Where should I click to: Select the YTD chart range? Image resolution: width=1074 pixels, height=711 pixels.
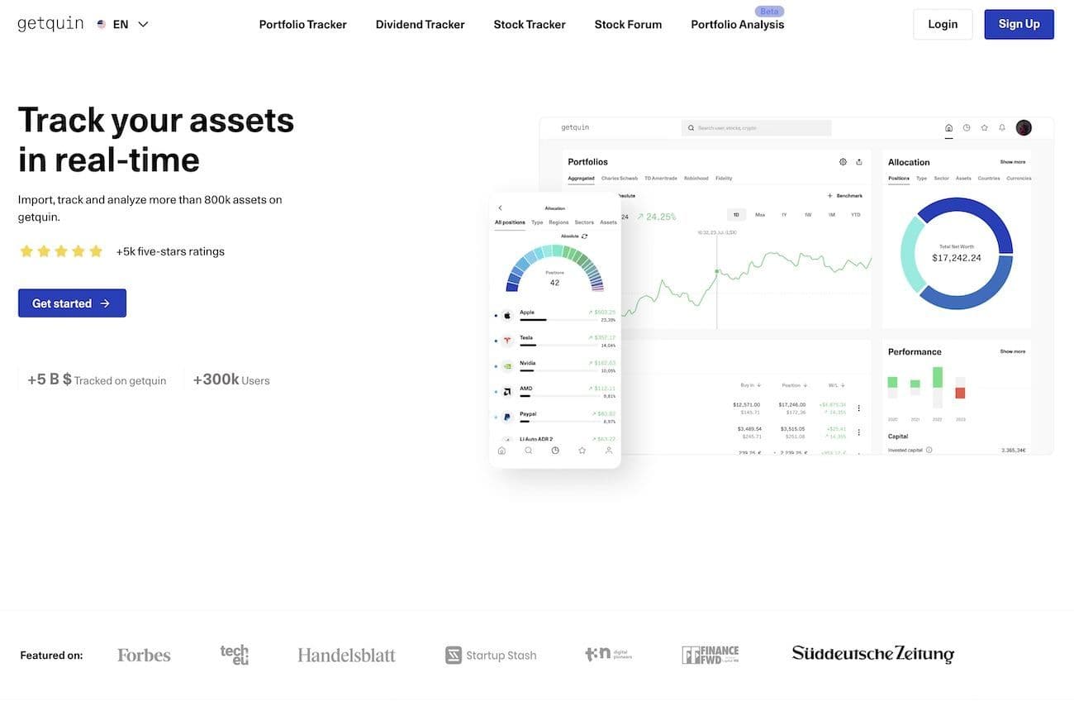[856, 215]
